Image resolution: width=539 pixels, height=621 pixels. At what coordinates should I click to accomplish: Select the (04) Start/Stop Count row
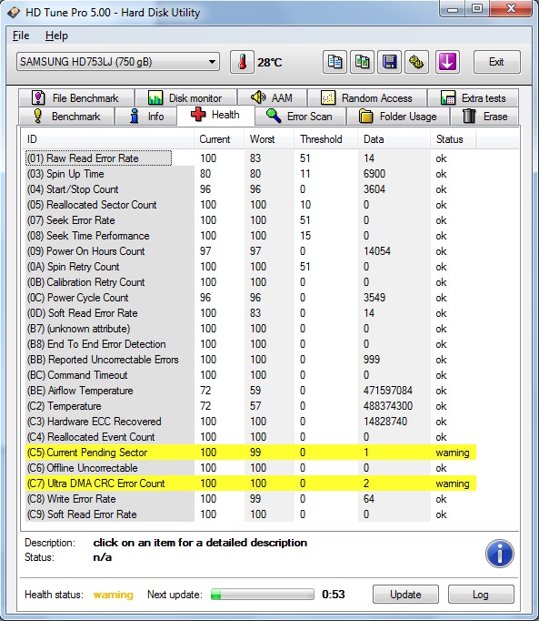[251, 188]
